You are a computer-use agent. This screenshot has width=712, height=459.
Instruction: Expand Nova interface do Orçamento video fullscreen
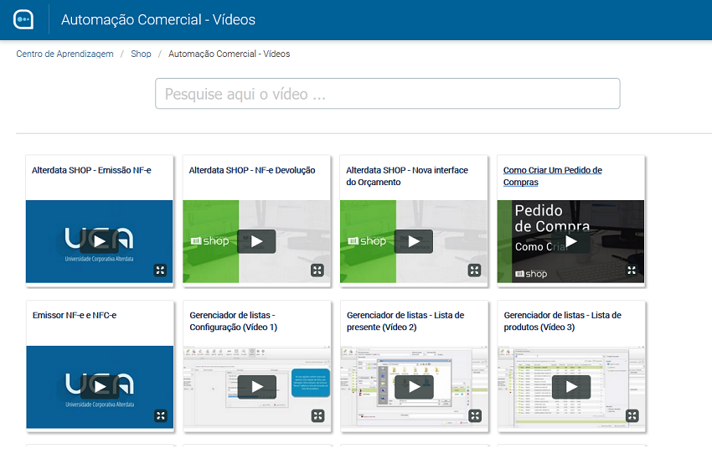point(474,271)
